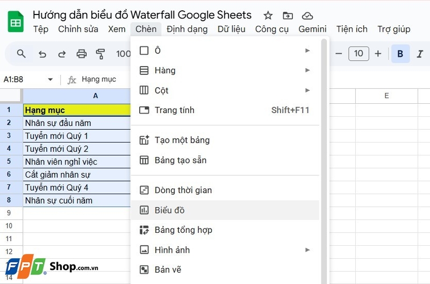Open the Gemini menu
Screen dimensions: 430x284
312,29
